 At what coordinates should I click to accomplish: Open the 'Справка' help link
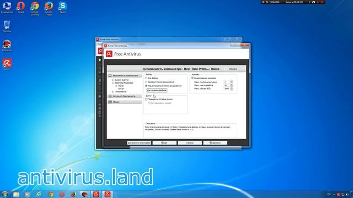pos(233,69)
